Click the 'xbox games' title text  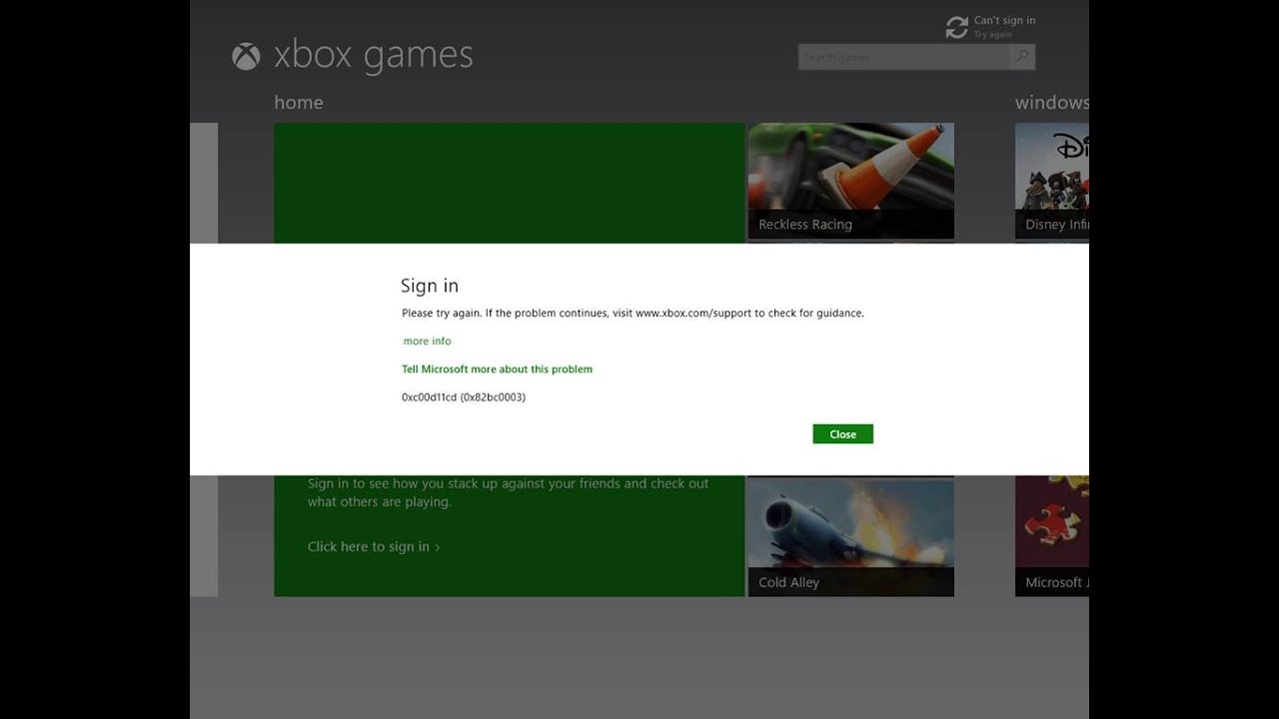(373, 56)
